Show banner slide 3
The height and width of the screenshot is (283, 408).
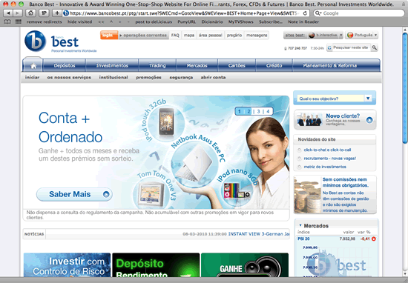tap(258, 111)
